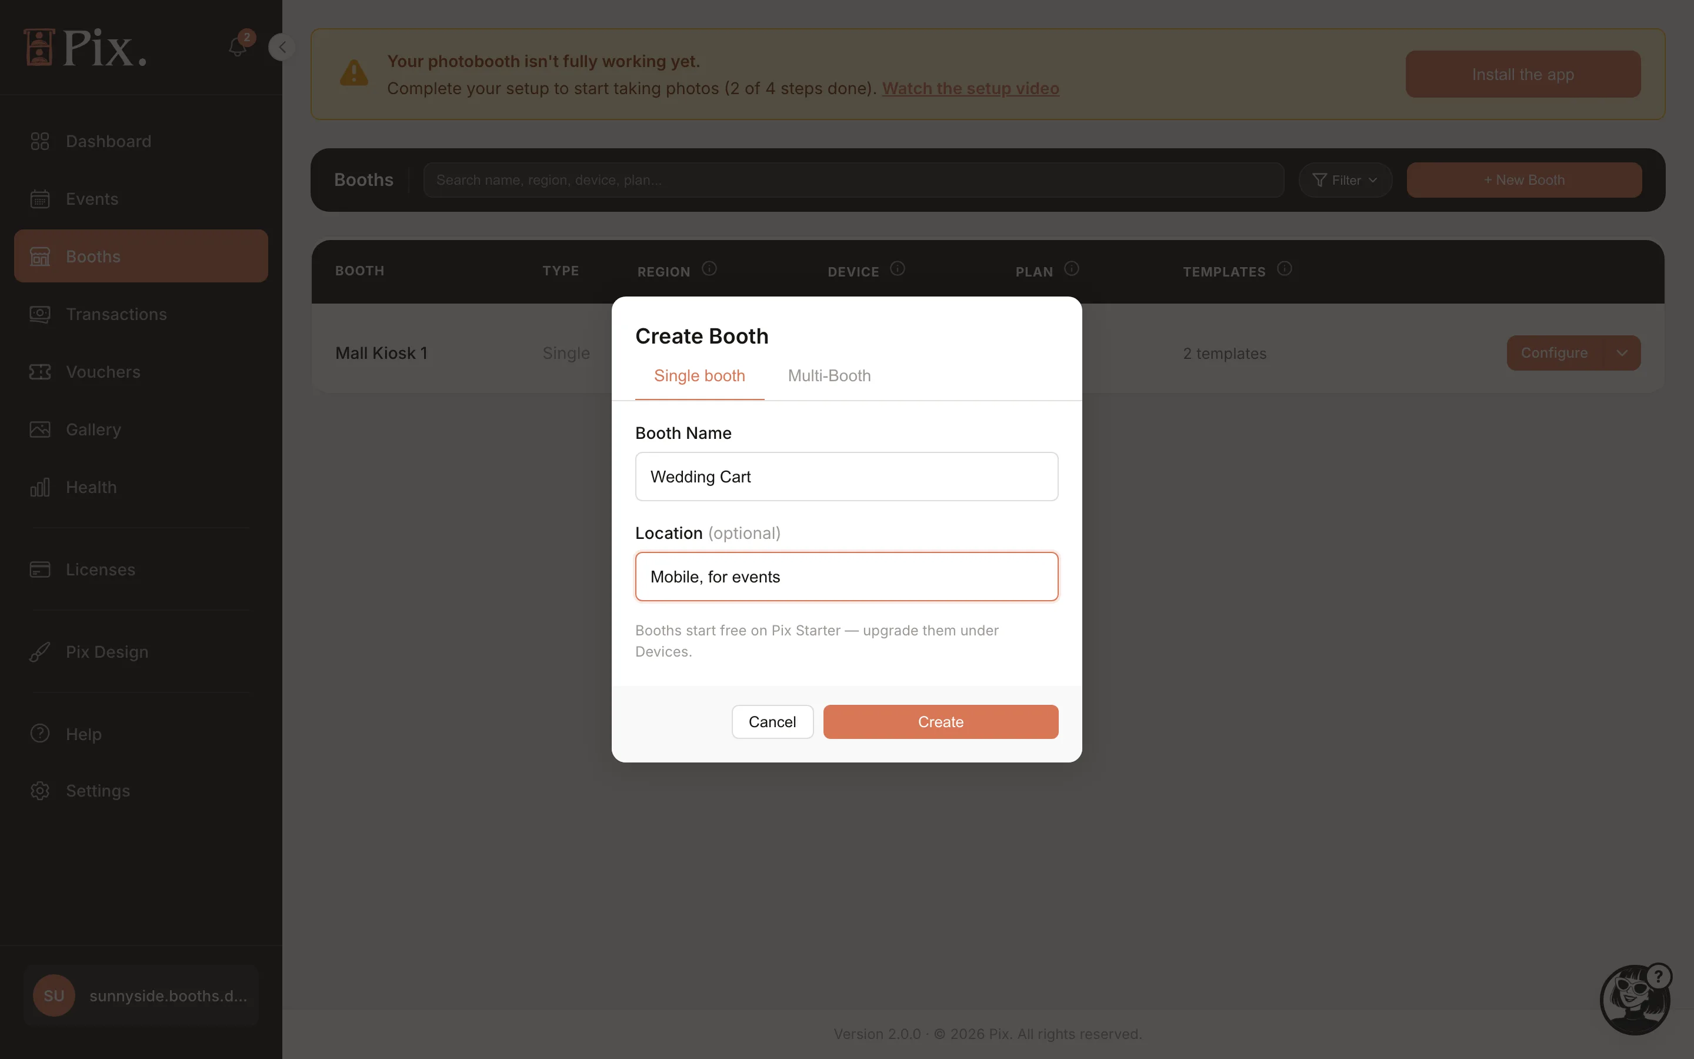Click the Mall Kiosk 1 booth name

[x=382, y=354]
